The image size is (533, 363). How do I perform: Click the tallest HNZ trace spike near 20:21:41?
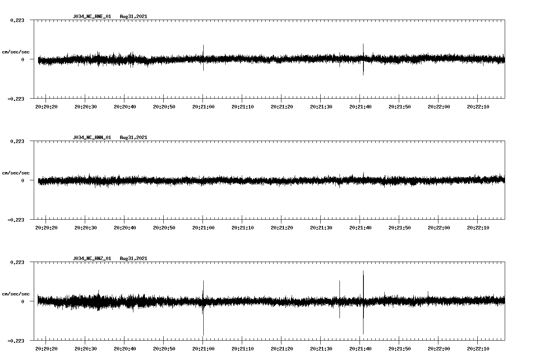[363, 302]
